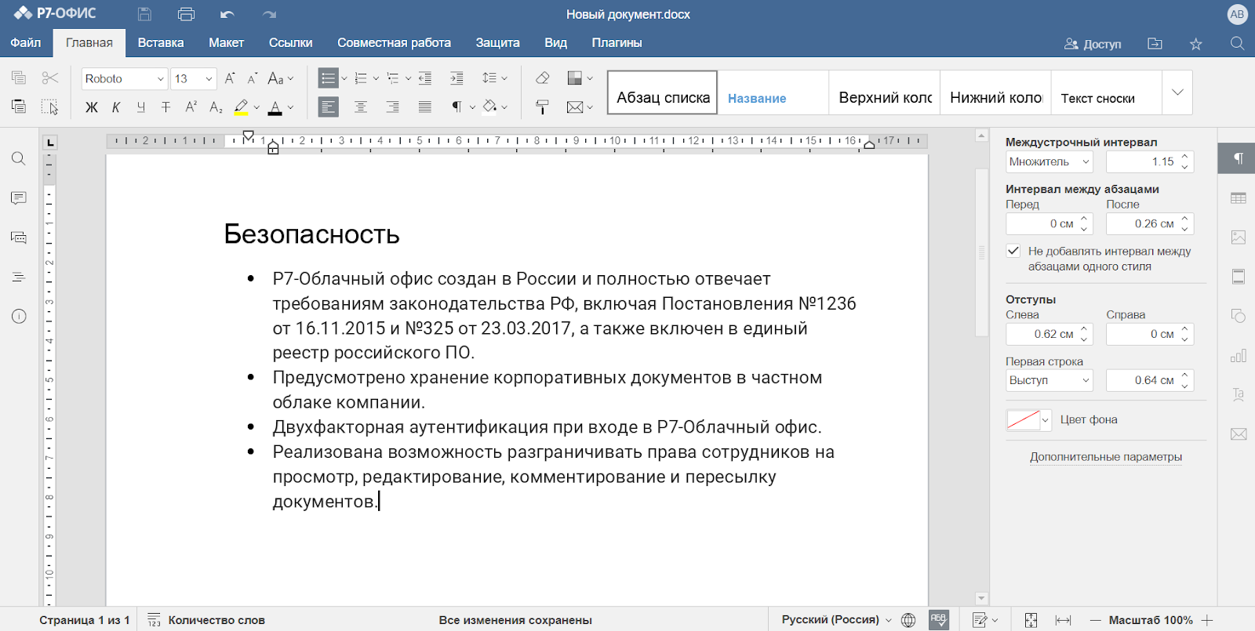Cut selection with the scissors icon
The height and width of the screenshot is (631, 1255).
coord(50,78)
